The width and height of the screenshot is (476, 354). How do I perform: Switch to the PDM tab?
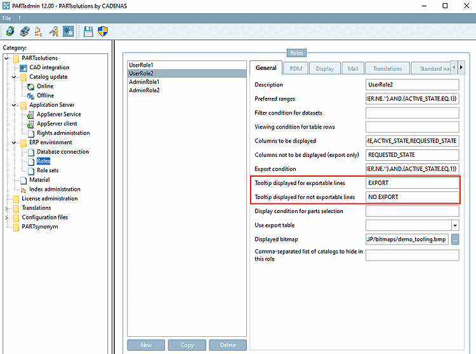click(x=296, y=69)
